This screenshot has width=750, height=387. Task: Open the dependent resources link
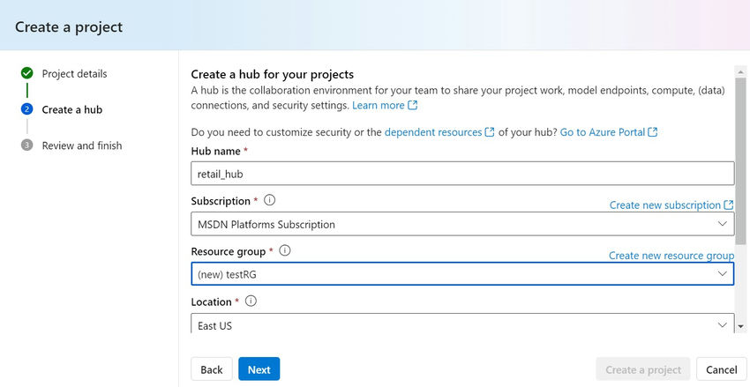[x=433, y=132]
